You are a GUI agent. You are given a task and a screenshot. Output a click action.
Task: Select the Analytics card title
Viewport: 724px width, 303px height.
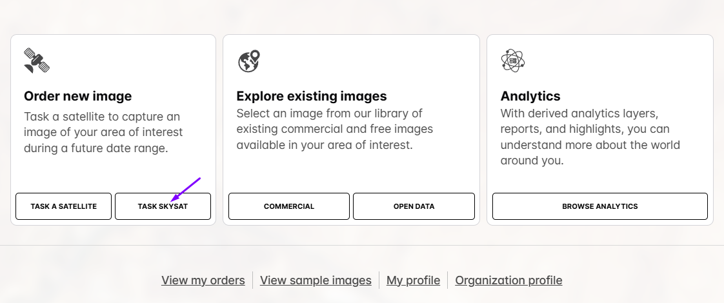click(530, 96)
